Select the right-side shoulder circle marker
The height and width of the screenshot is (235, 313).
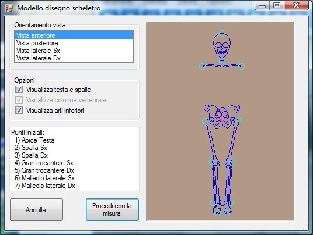[x=241, y=66]
